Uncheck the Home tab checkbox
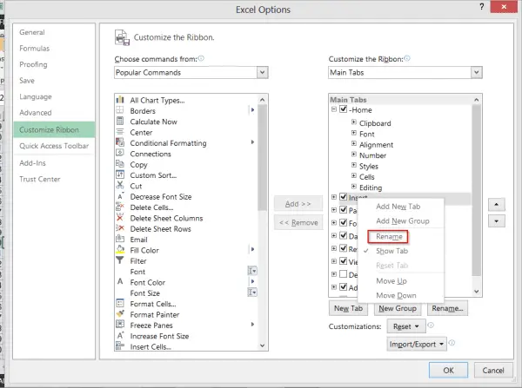This screenshot has height=388, width=522. 344,109
